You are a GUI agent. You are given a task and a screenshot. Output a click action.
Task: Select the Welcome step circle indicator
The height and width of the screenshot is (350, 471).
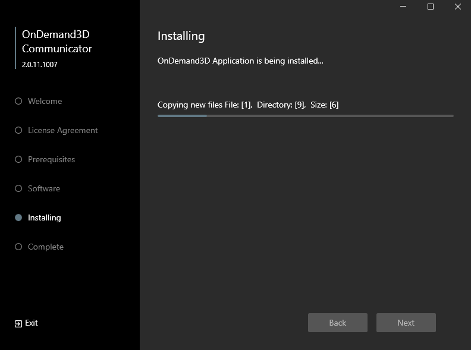[18, 101]
